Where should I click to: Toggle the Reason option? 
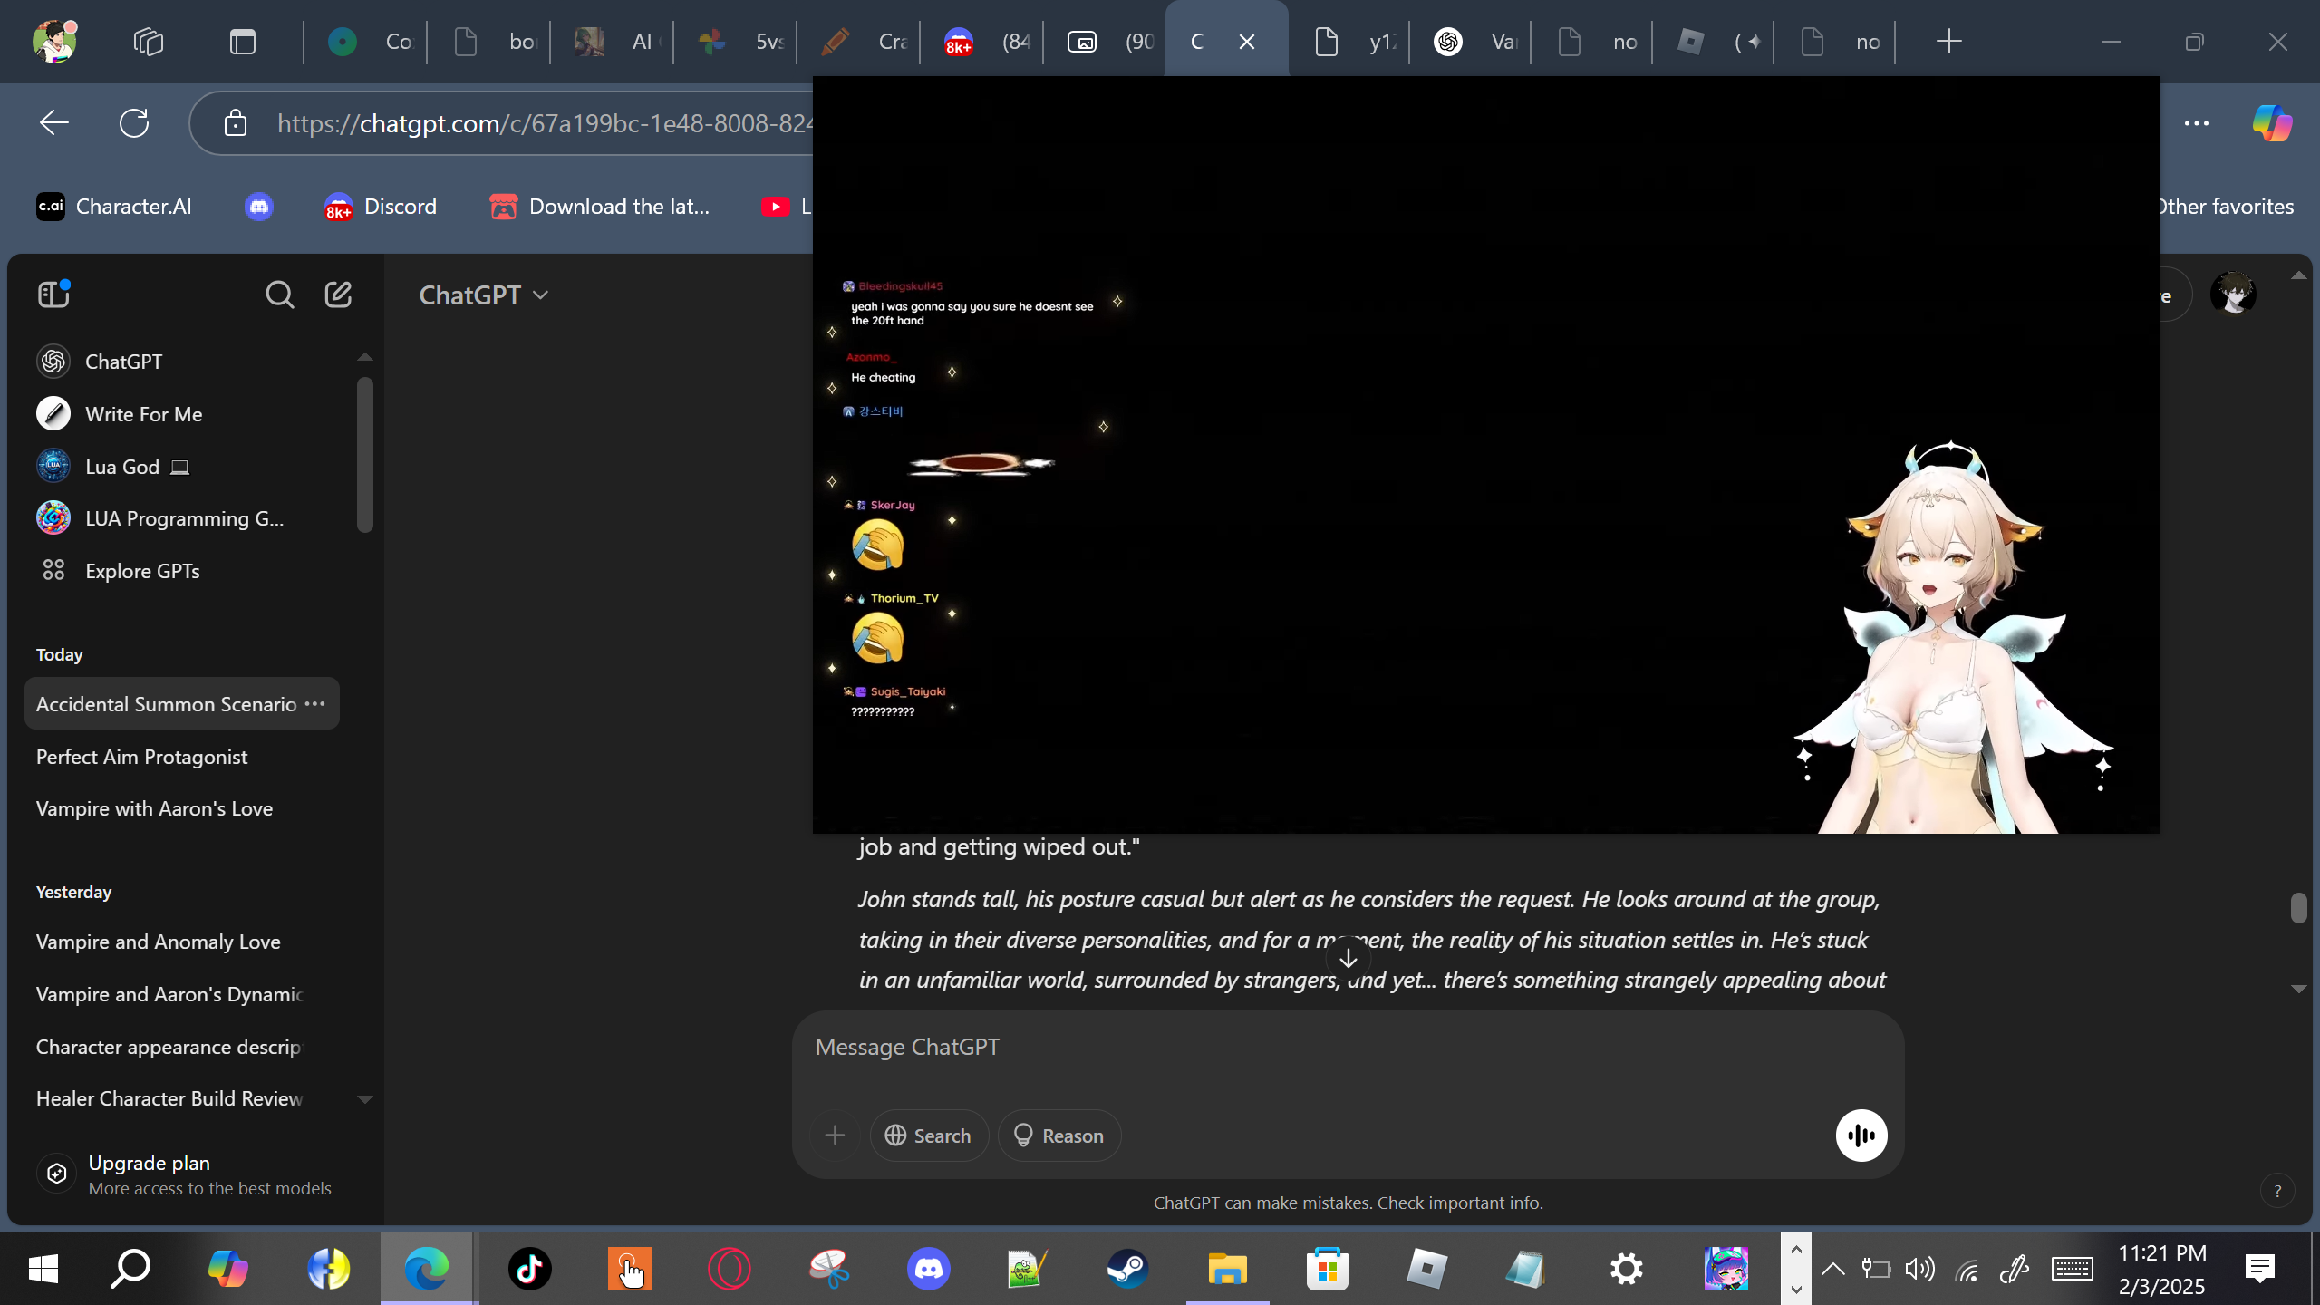click(1058, 1136)
